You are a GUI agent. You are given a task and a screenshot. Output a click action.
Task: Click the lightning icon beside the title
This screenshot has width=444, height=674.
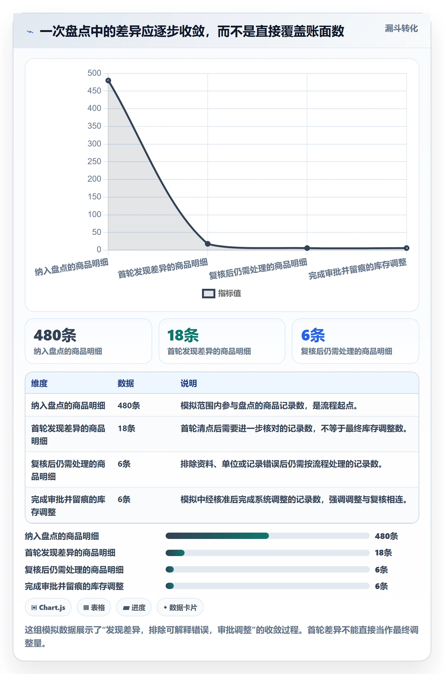[x=30, y=32]
